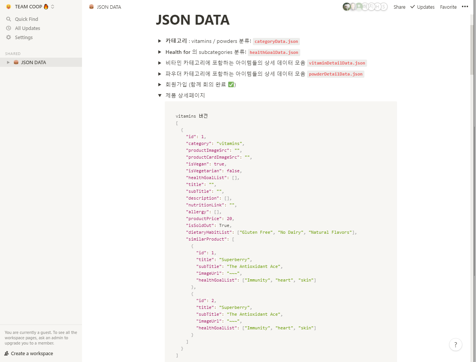The width and height of the screenshot is (476, 362).
Task: Click the vitaminDetailData.json code label
Action: pyautogui.click(x=337, y=63)
